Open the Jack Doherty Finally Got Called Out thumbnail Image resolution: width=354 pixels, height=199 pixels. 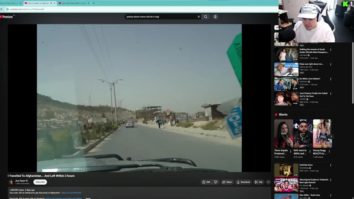click(x=286, y=98)
